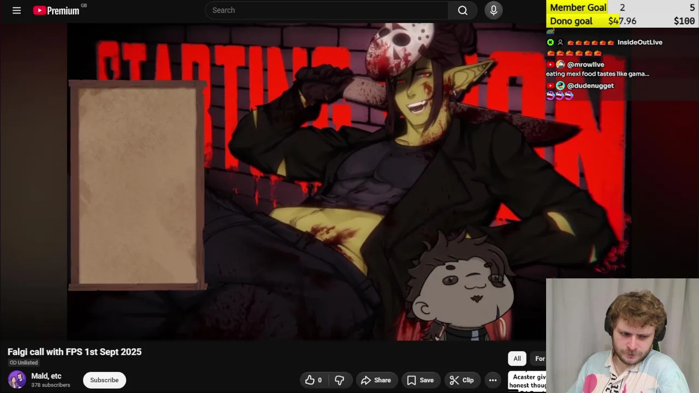Click the Member Goal bar
Screen dimensions: 699x393
(623, 7)
